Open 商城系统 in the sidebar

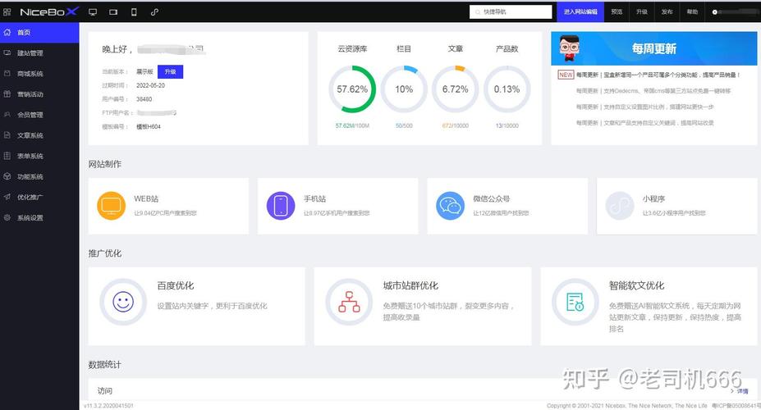(x=39, y=74)
